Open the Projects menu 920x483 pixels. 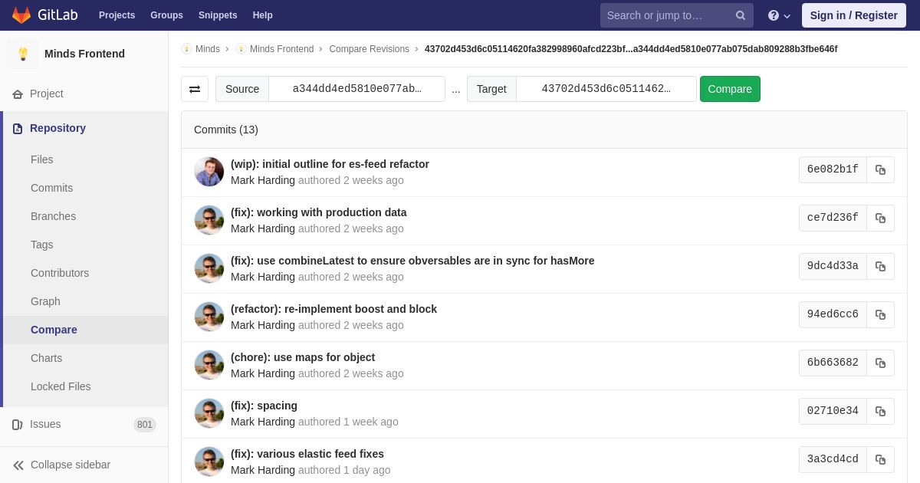117,15
